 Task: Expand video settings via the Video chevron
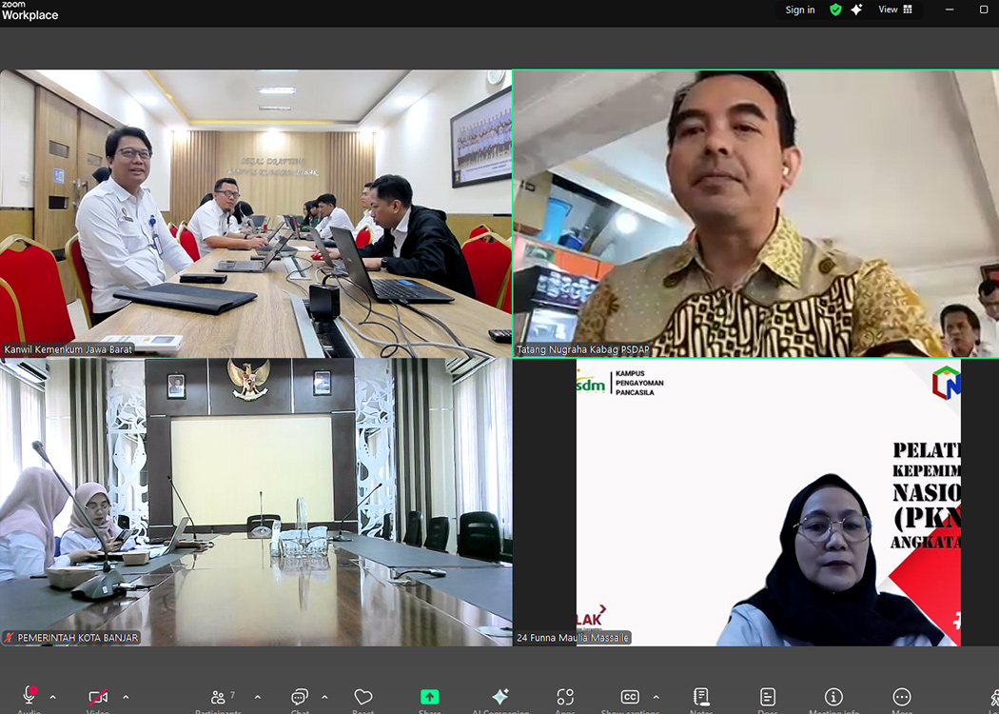point(125,698)
